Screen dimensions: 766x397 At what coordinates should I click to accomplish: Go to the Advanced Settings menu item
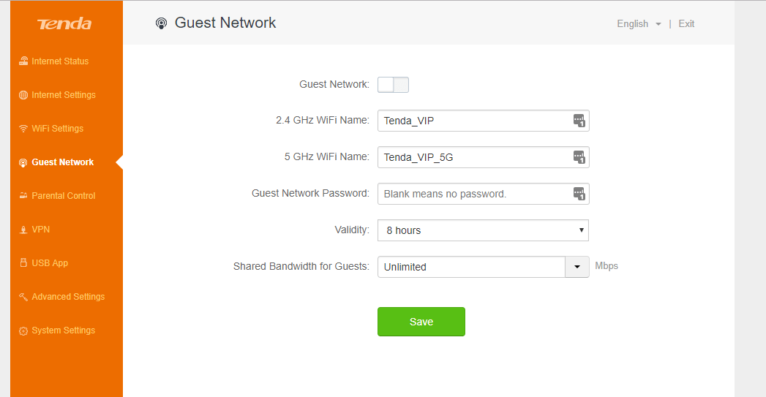click(68, 297)
